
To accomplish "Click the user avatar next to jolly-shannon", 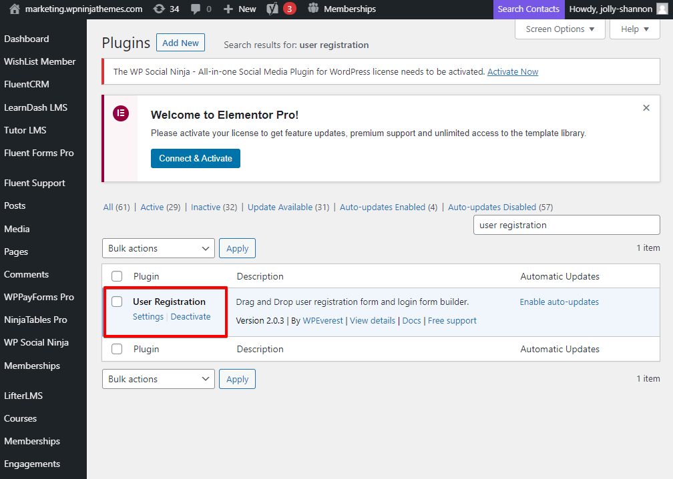I will point(662,9).
